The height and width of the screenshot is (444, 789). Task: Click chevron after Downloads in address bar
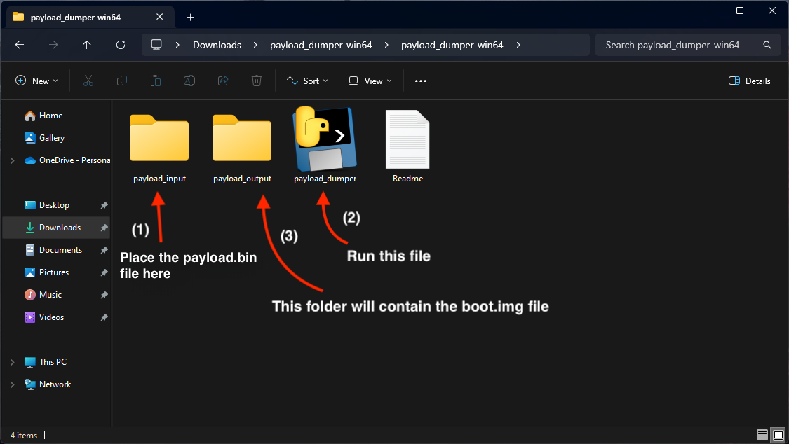pos(255,45)
